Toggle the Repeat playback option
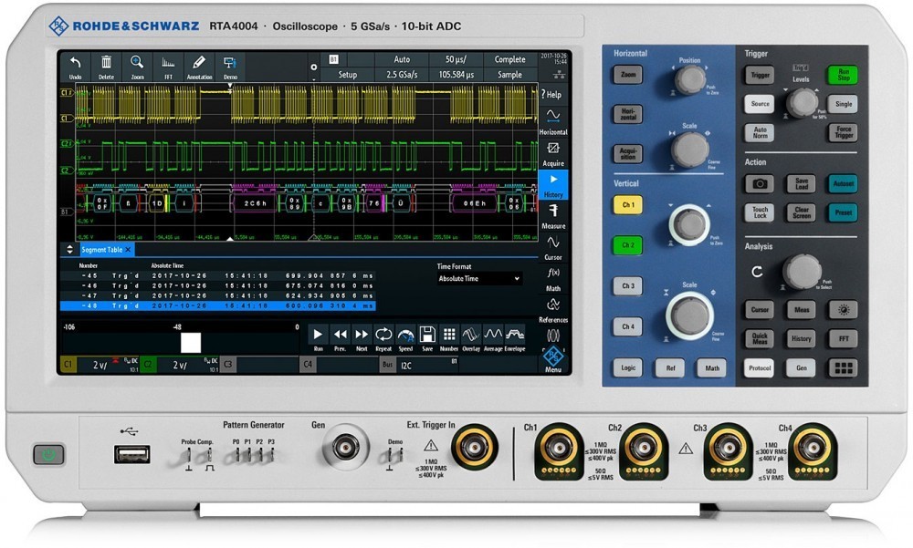This screenshot has height=548, width=913. coord(383,338)
